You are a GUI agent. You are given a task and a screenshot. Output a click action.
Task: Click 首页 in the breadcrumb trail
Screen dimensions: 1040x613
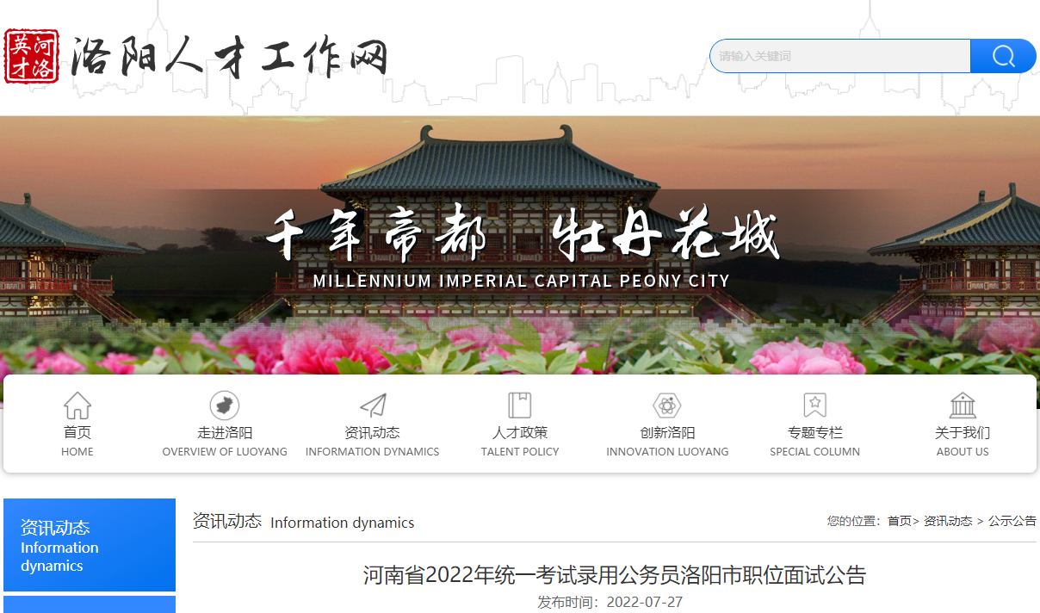[x=900, y=521]
